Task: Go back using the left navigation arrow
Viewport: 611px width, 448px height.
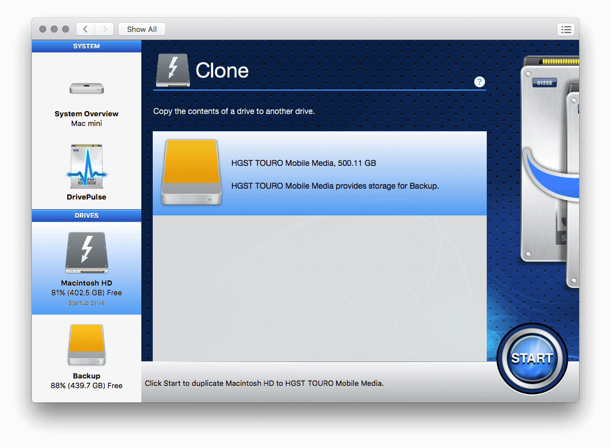Action: point(85,29)
